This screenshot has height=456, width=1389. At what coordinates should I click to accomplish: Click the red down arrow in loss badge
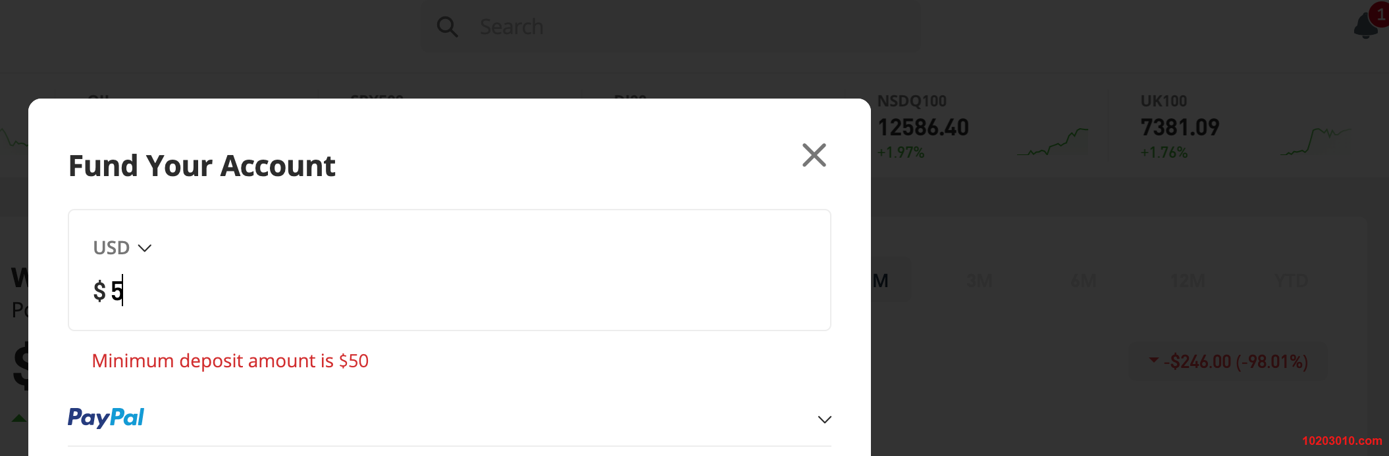point(1153,360)
